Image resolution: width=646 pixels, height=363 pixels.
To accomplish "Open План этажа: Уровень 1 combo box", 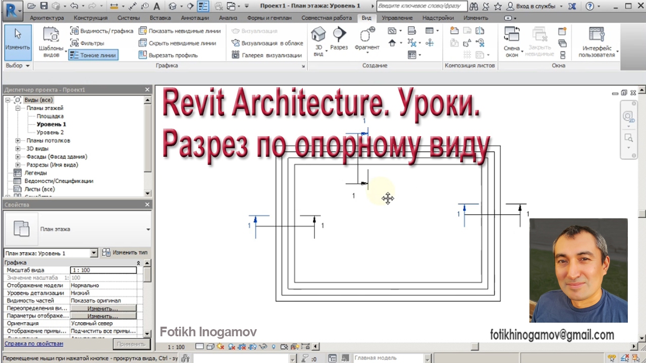I will (x=50, y=253).
